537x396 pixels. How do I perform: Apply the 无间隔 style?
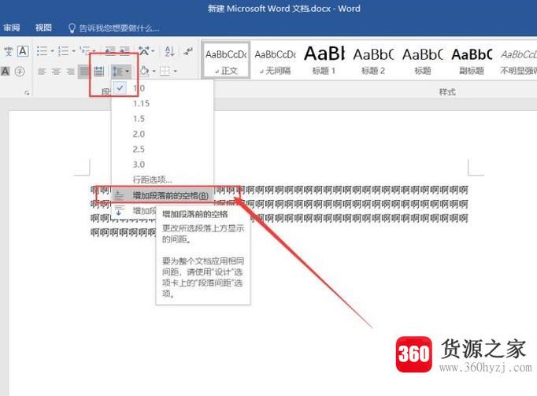[x=276, y=61]
